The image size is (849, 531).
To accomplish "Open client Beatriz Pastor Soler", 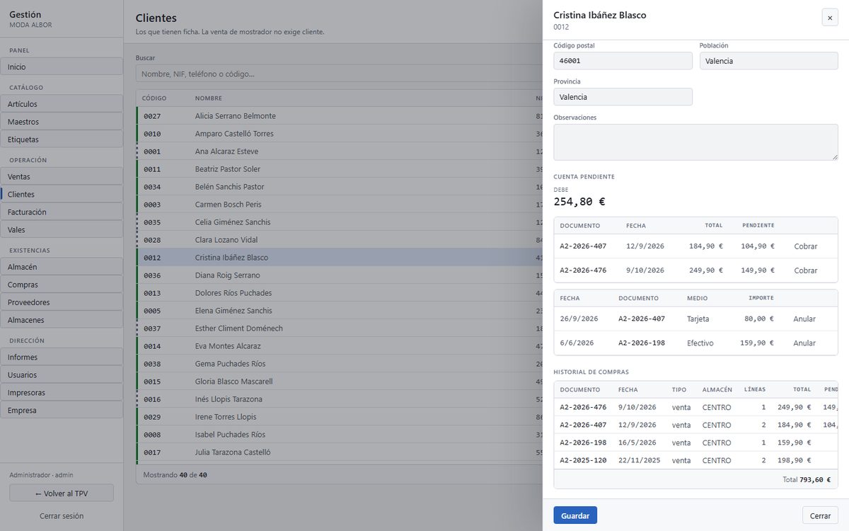I will click(340, 169).
